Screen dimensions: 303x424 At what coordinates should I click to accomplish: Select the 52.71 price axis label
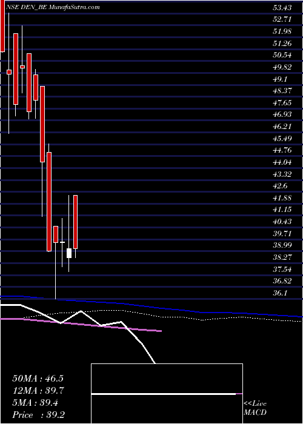pos(282,20)
